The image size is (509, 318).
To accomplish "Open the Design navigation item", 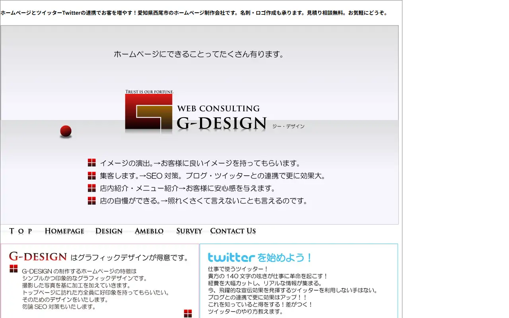I will (109, 231).
